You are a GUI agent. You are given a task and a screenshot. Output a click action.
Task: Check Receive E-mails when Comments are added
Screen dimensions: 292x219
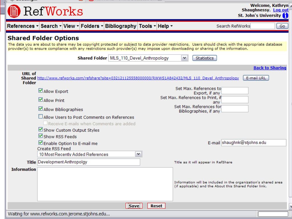45,123
